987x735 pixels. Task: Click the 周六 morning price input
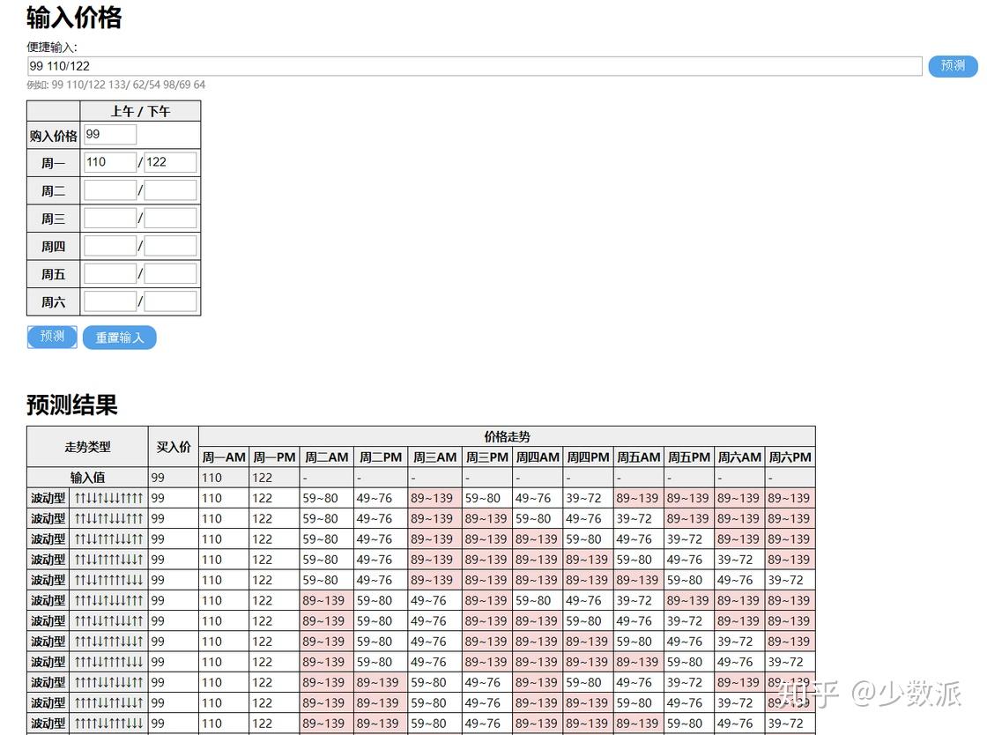[x=110, y=301]
